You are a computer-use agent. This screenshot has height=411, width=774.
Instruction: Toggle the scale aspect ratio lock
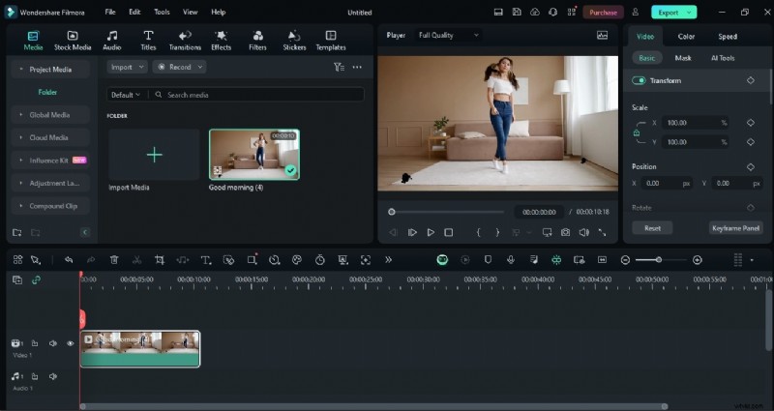[x=637, y=132]
